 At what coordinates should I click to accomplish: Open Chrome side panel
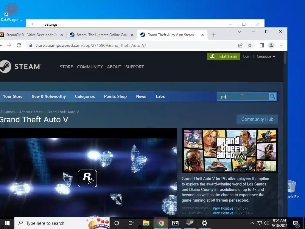(262, 45)
